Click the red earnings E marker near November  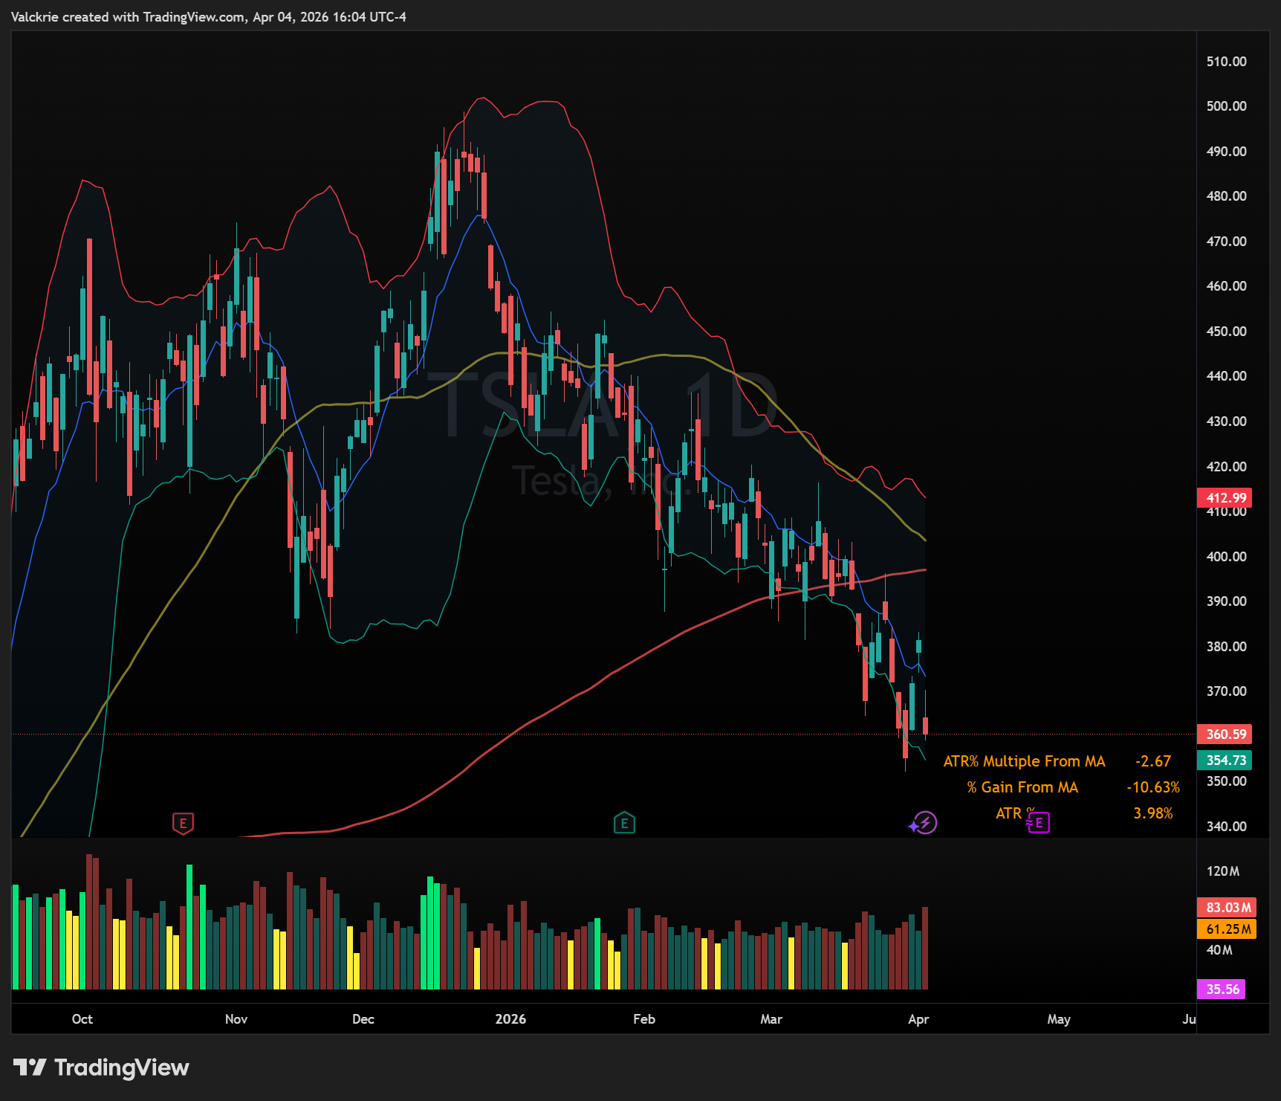pyautogui.click(x=183, y=823)
